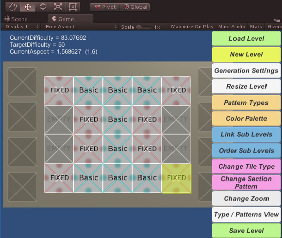Select the middle Basic tile in bottom row
Viewport: 282px width, 238px height.
117,178
